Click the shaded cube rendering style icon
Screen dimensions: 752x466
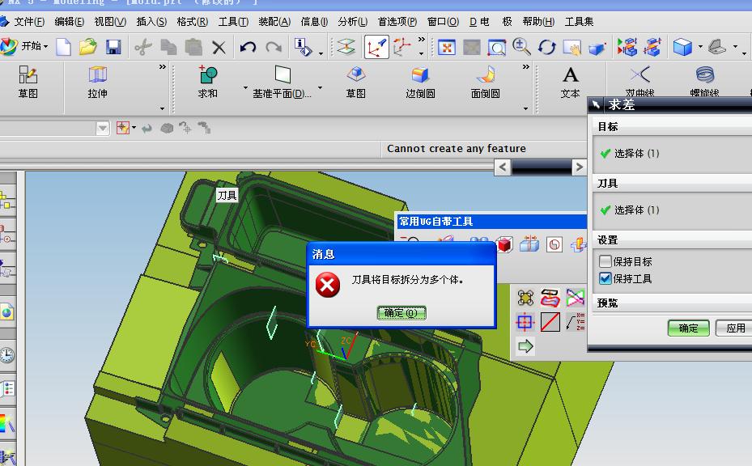(682, 47)
